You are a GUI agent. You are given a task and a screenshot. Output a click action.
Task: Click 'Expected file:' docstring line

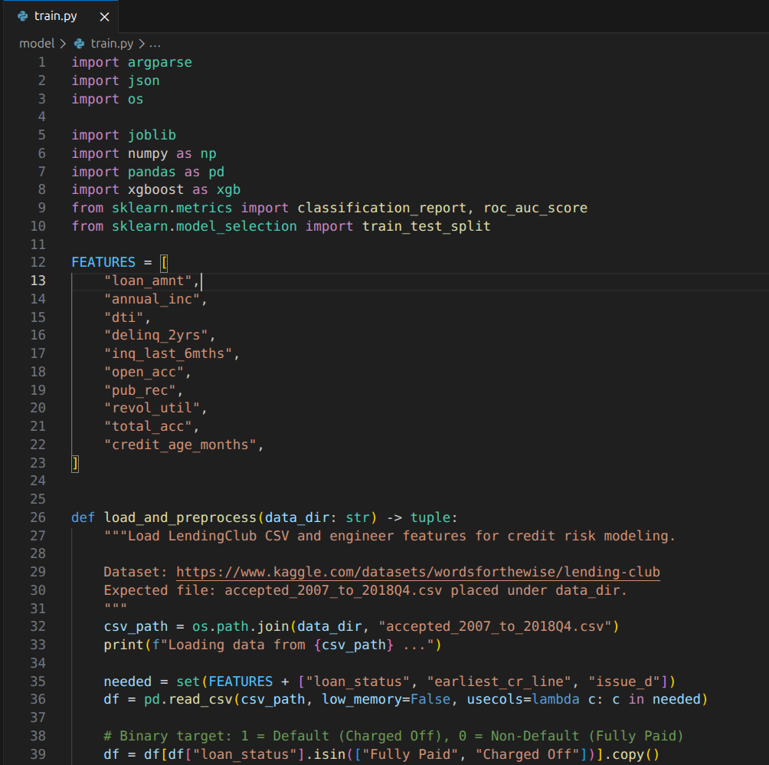point(365,590)
